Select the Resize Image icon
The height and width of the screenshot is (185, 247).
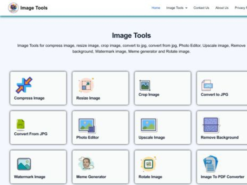86,85
